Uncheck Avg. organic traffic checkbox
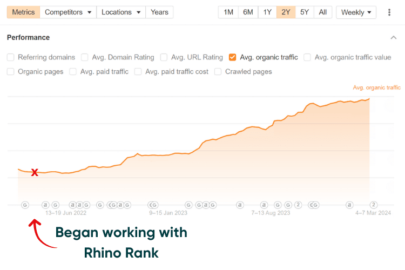This screenshot has width=405, height=270. click(x=232, y=57)
